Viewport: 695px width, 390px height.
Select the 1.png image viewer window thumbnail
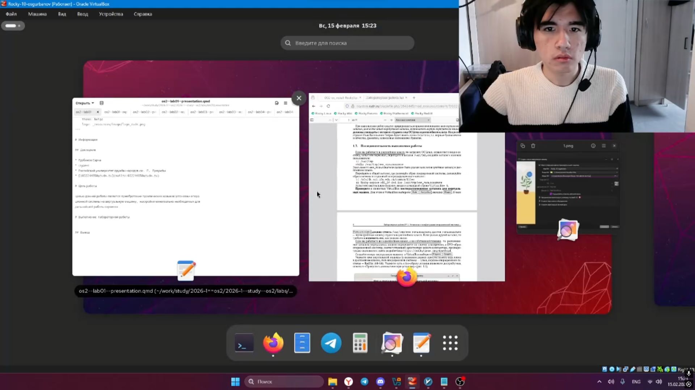[568, 187]
